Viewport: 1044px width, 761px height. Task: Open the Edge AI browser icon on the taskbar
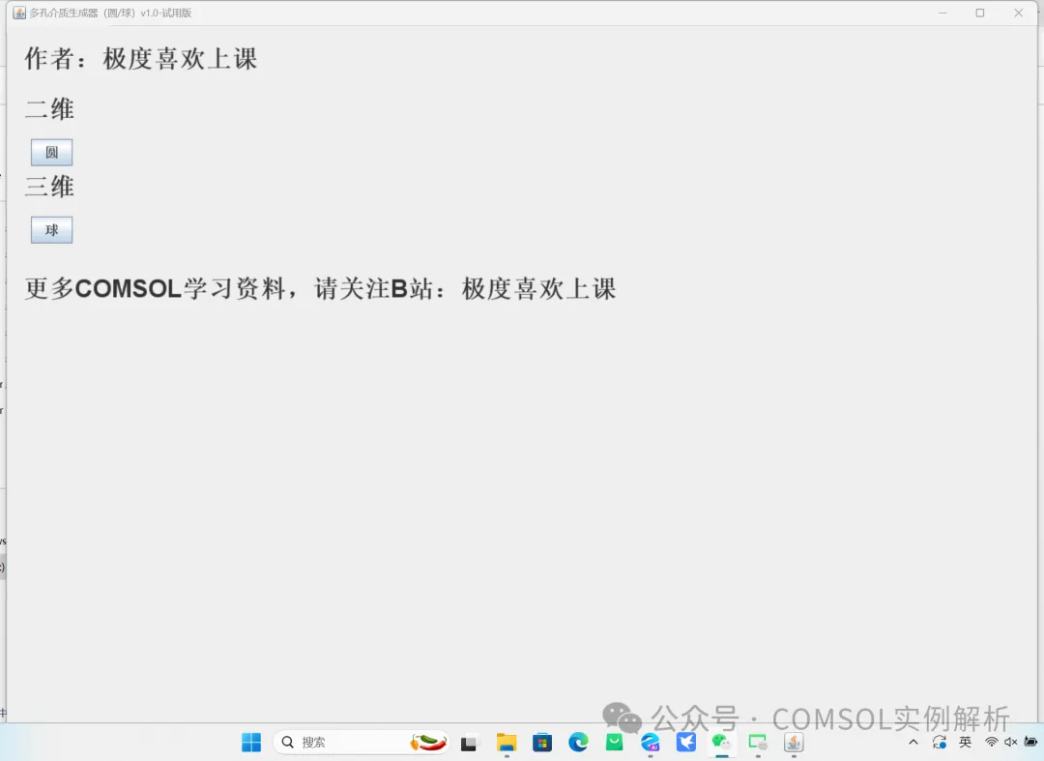(650, 743)
